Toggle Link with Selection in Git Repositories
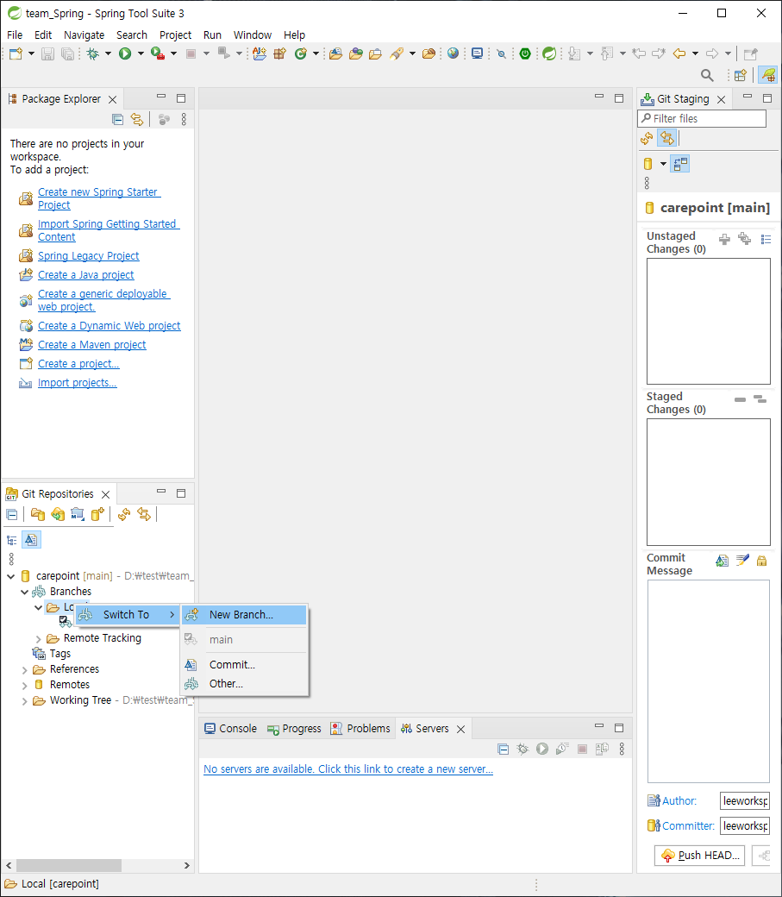This screenshot has width=782, height=897. coord(144,514)
